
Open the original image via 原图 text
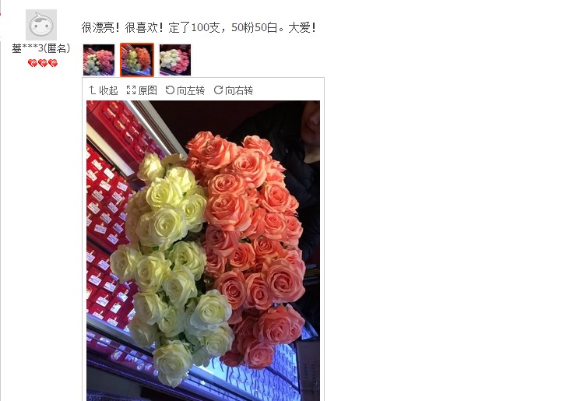(x=147, y=90)
